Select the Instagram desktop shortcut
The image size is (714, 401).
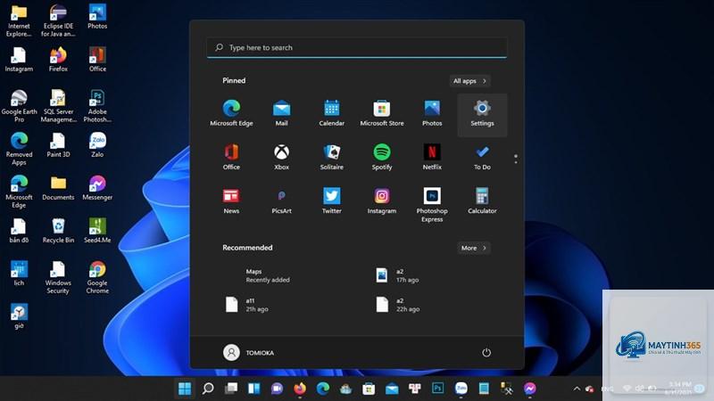pos(19,60)
